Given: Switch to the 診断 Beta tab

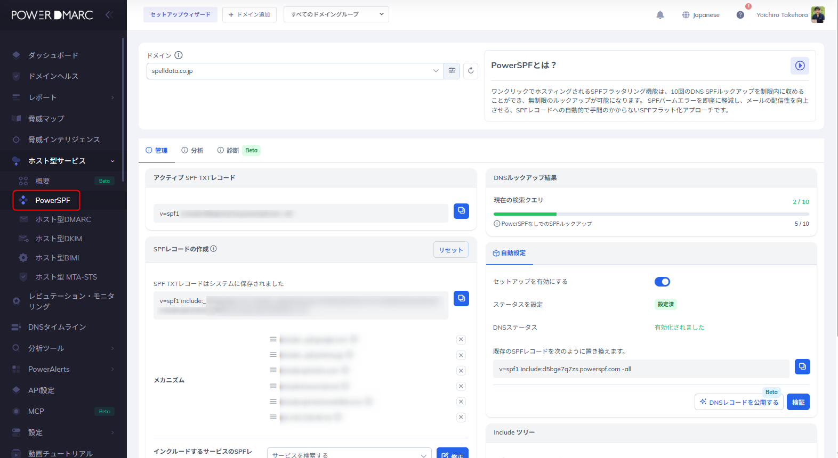Looking at the screenshot, I should pos(238,151).
